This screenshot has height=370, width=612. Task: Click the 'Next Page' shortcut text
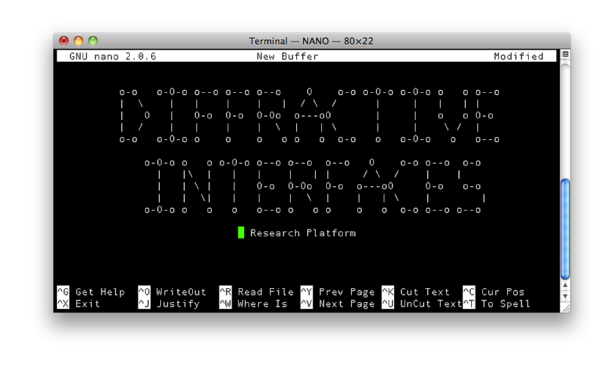(x=346, y=304)
